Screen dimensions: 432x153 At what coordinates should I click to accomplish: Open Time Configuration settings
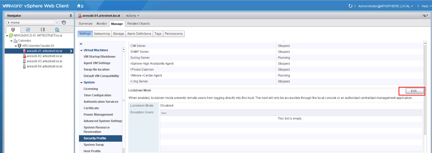pyautogui.click(x=97, y=95)
